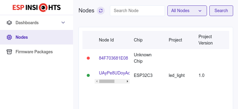Click the Project Version column header
238x109 pixels.
(x=205, y=40)
